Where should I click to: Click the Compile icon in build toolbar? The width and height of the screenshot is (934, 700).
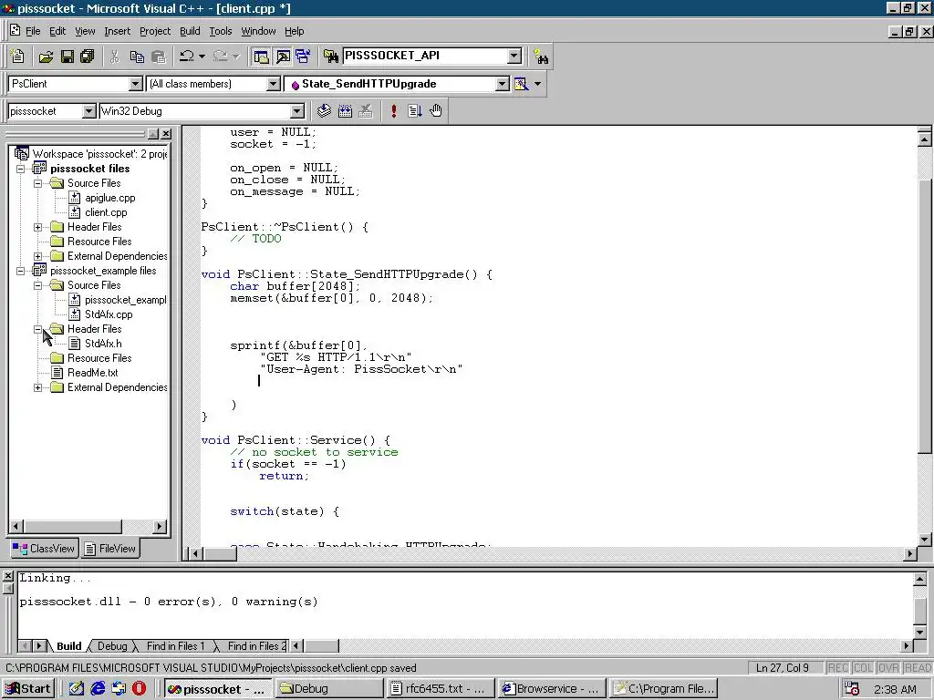pos(324,110)
